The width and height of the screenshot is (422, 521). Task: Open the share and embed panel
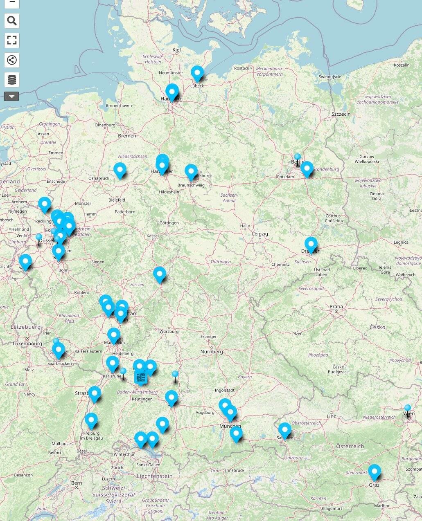pyautogui.click(x=12, y=60)
